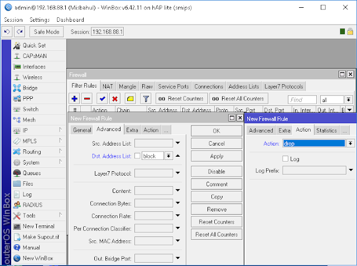Collapse Dst. Address List field
Viewport: 357px width, 266px height.
pyautogui.click(x=178, y=156)
